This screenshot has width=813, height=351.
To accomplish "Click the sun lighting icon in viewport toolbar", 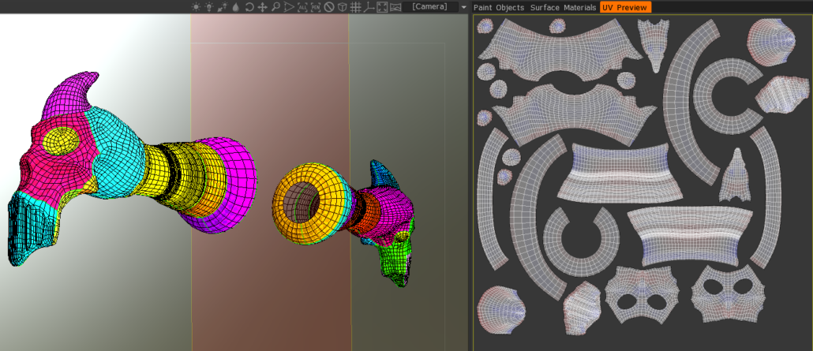I will click(197, 7).
